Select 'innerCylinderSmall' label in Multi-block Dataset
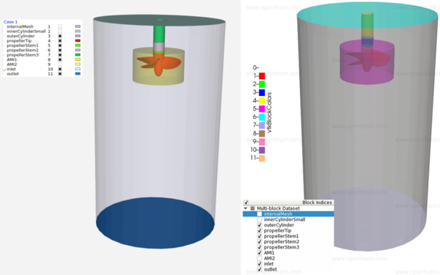 [285, 220]
